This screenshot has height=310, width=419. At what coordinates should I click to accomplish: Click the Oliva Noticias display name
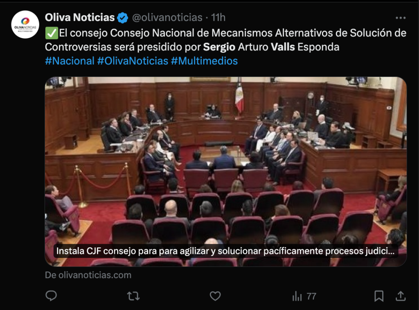point(80,17)
